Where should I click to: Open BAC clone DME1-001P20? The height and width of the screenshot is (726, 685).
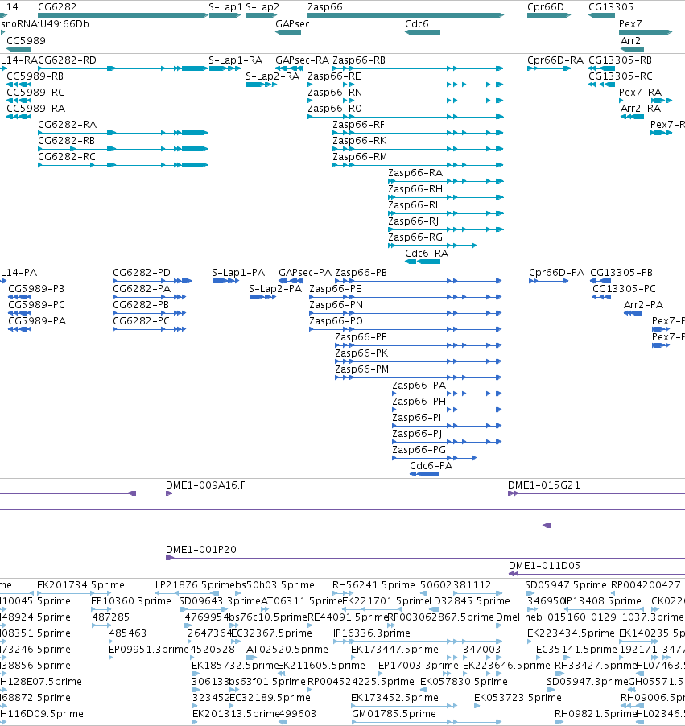click(x=201, y=550)
